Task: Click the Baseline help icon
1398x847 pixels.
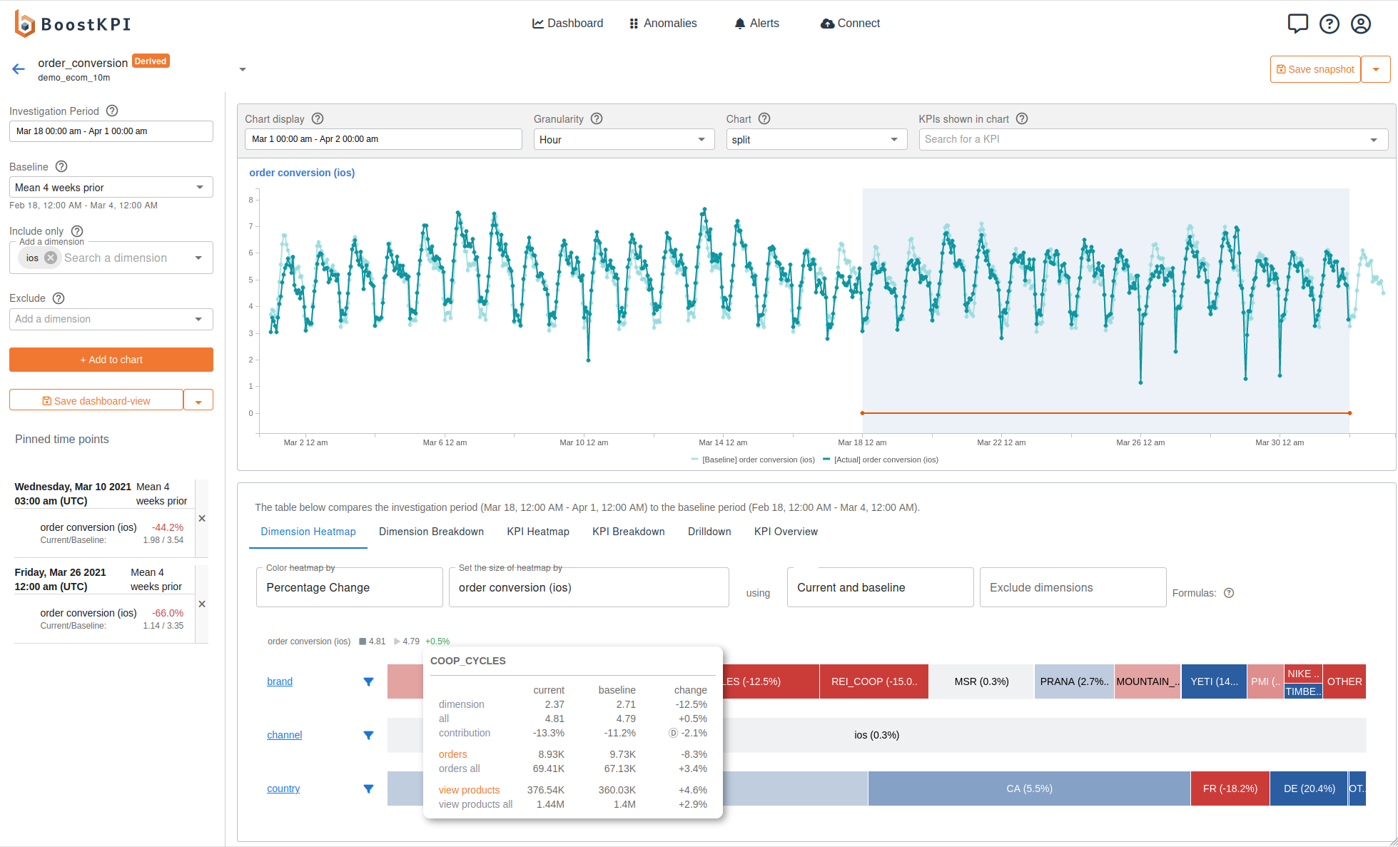Action: [x=61, y=166]
